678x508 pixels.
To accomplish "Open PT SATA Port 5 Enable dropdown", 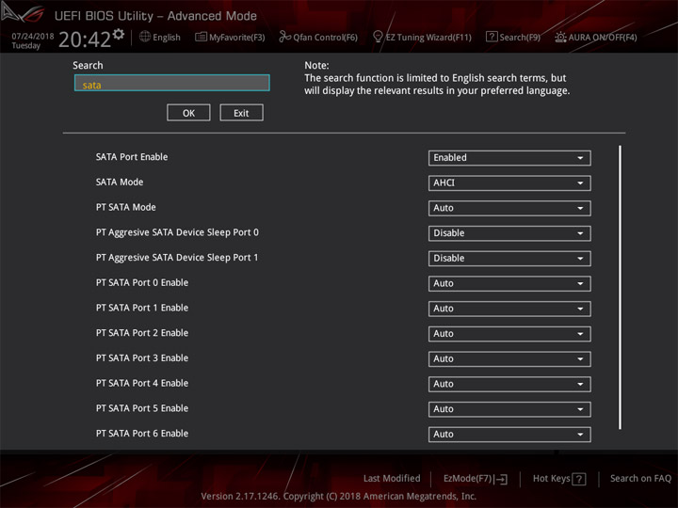I will pyautogui.click(x=509, y=408).
